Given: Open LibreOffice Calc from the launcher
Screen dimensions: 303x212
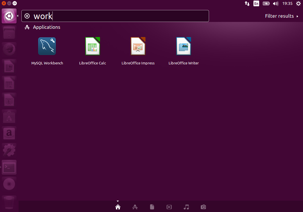Looking at the screenshot, I should point(9,83).
